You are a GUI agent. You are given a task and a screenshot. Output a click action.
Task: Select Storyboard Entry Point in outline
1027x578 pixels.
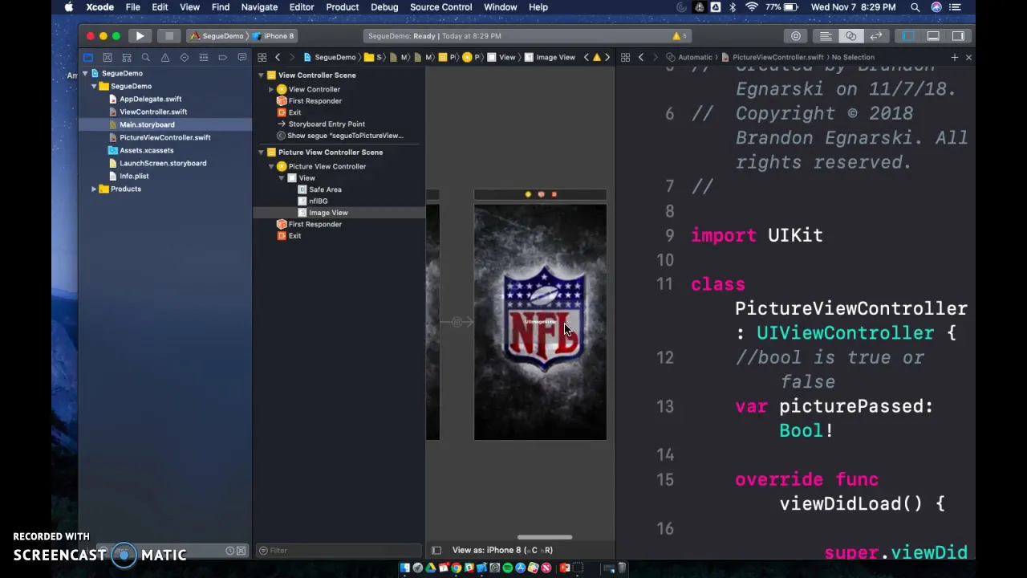[326, 124]
